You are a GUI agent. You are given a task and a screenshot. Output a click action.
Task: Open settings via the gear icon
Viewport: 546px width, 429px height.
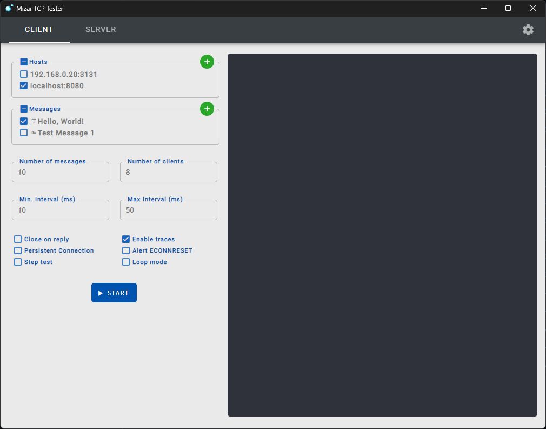pos(528,30)
